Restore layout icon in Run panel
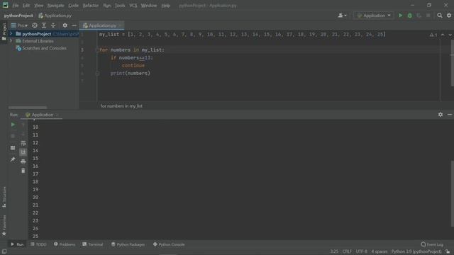454x255 pixels. click(13, 148)
